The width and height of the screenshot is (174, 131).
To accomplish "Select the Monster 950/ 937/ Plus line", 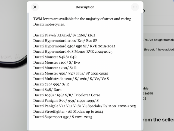I will (x=71, y=73).
